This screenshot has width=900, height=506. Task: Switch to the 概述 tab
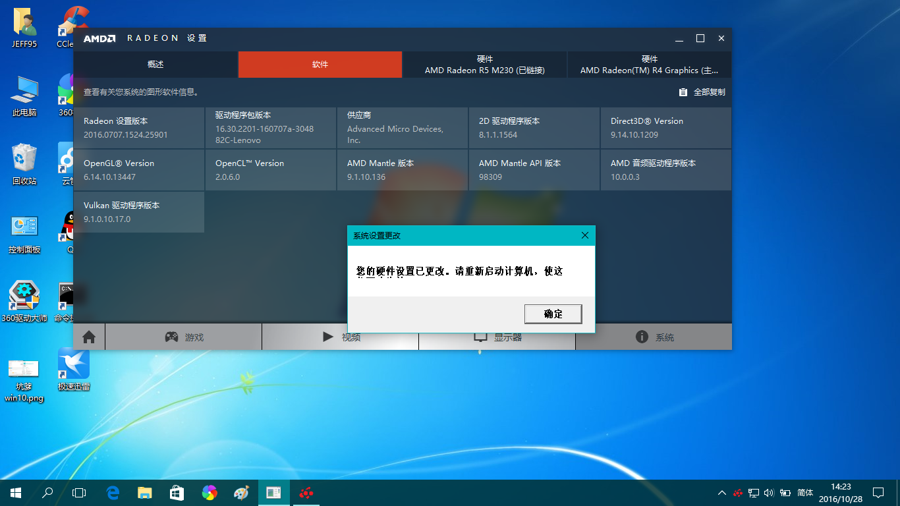pos(155,65)
